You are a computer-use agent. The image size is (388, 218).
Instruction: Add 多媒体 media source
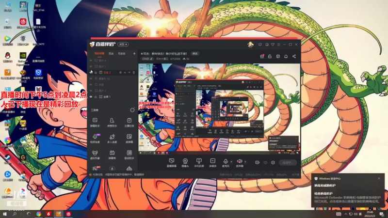212,163
